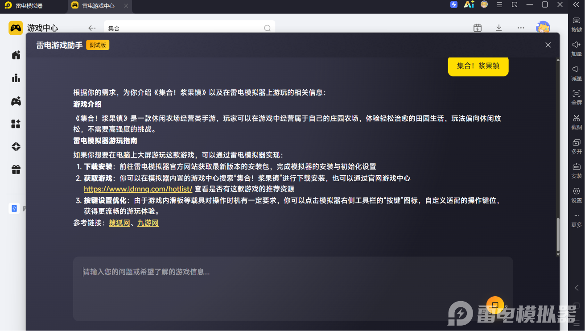Click the search field containing 集合
The height and width of the screenshot is (331, 585).
coord(190,28)
